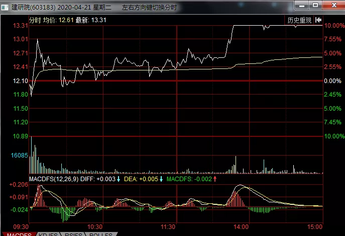Click the chart window icon in title bar
This screenshot has width=345, height=236.
tap(5, 8)
